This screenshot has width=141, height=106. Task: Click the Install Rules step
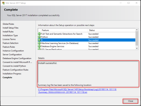coord(8,32)
